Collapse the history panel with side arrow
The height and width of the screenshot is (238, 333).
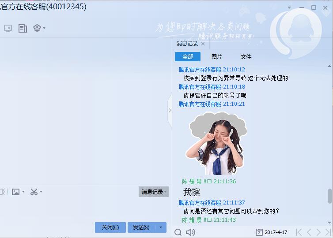tap(170, 111)
